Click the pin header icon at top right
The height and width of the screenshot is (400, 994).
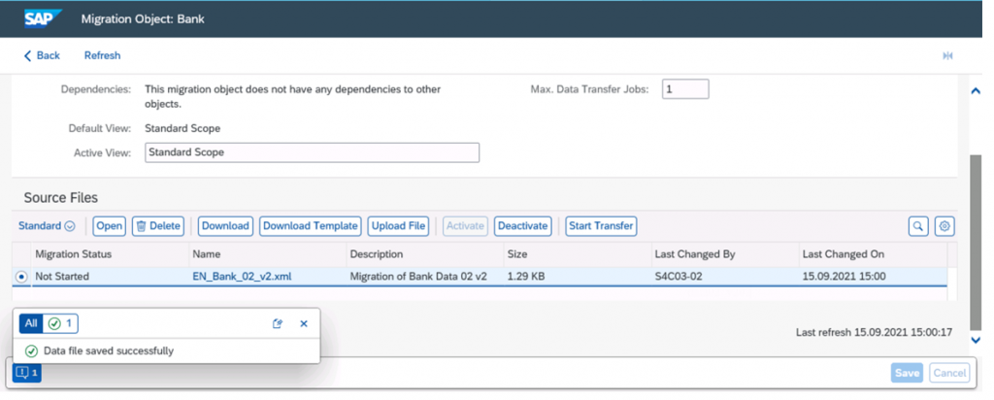[x=947, y=56]
